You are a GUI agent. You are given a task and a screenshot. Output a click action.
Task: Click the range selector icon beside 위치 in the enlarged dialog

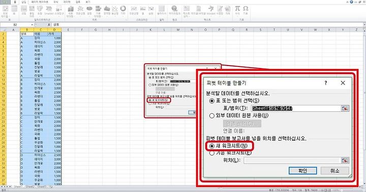click(345, 161)
